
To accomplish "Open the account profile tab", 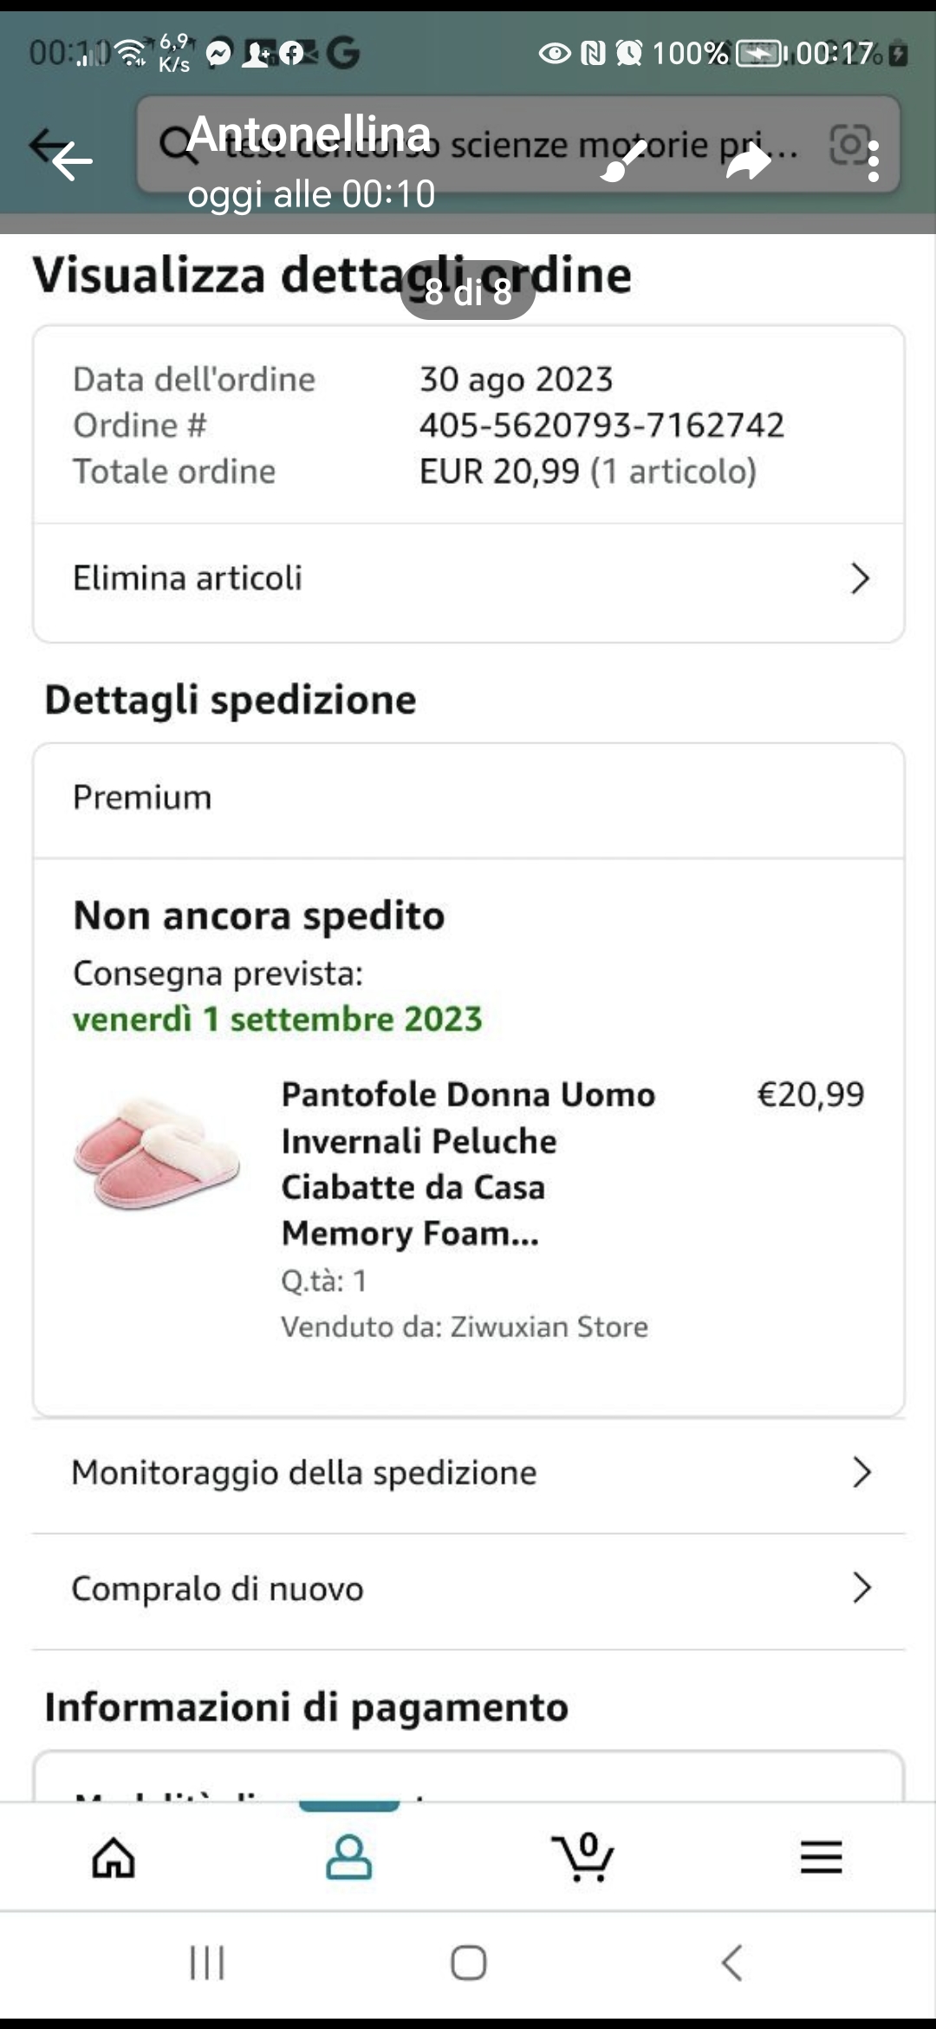I will [348, 1857].
